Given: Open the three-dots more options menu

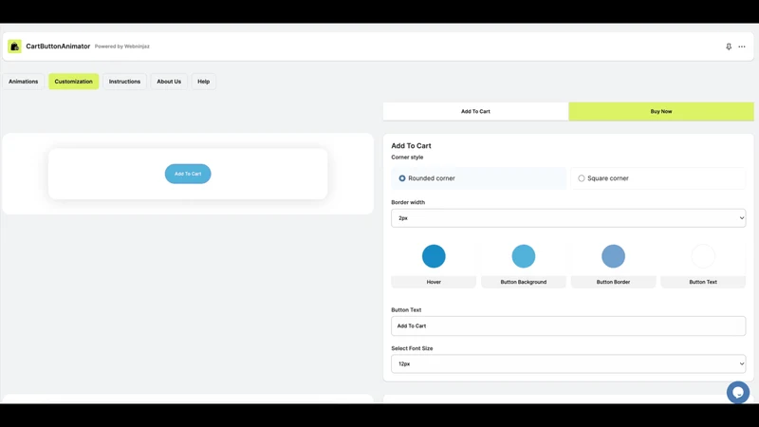Looking at the screenshot, I should pyautogui.click(x=742, y=46).
